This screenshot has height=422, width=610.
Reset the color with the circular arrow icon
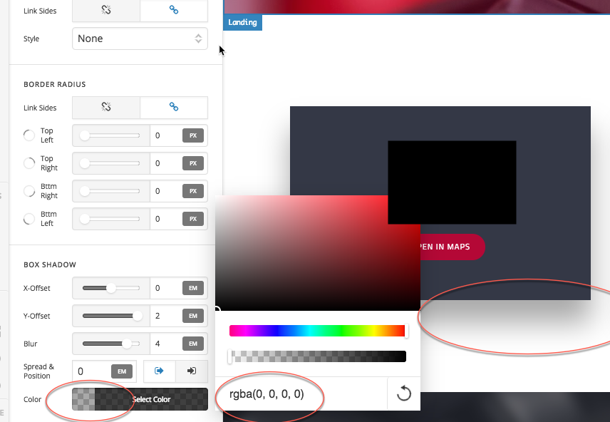pos(403,393)
